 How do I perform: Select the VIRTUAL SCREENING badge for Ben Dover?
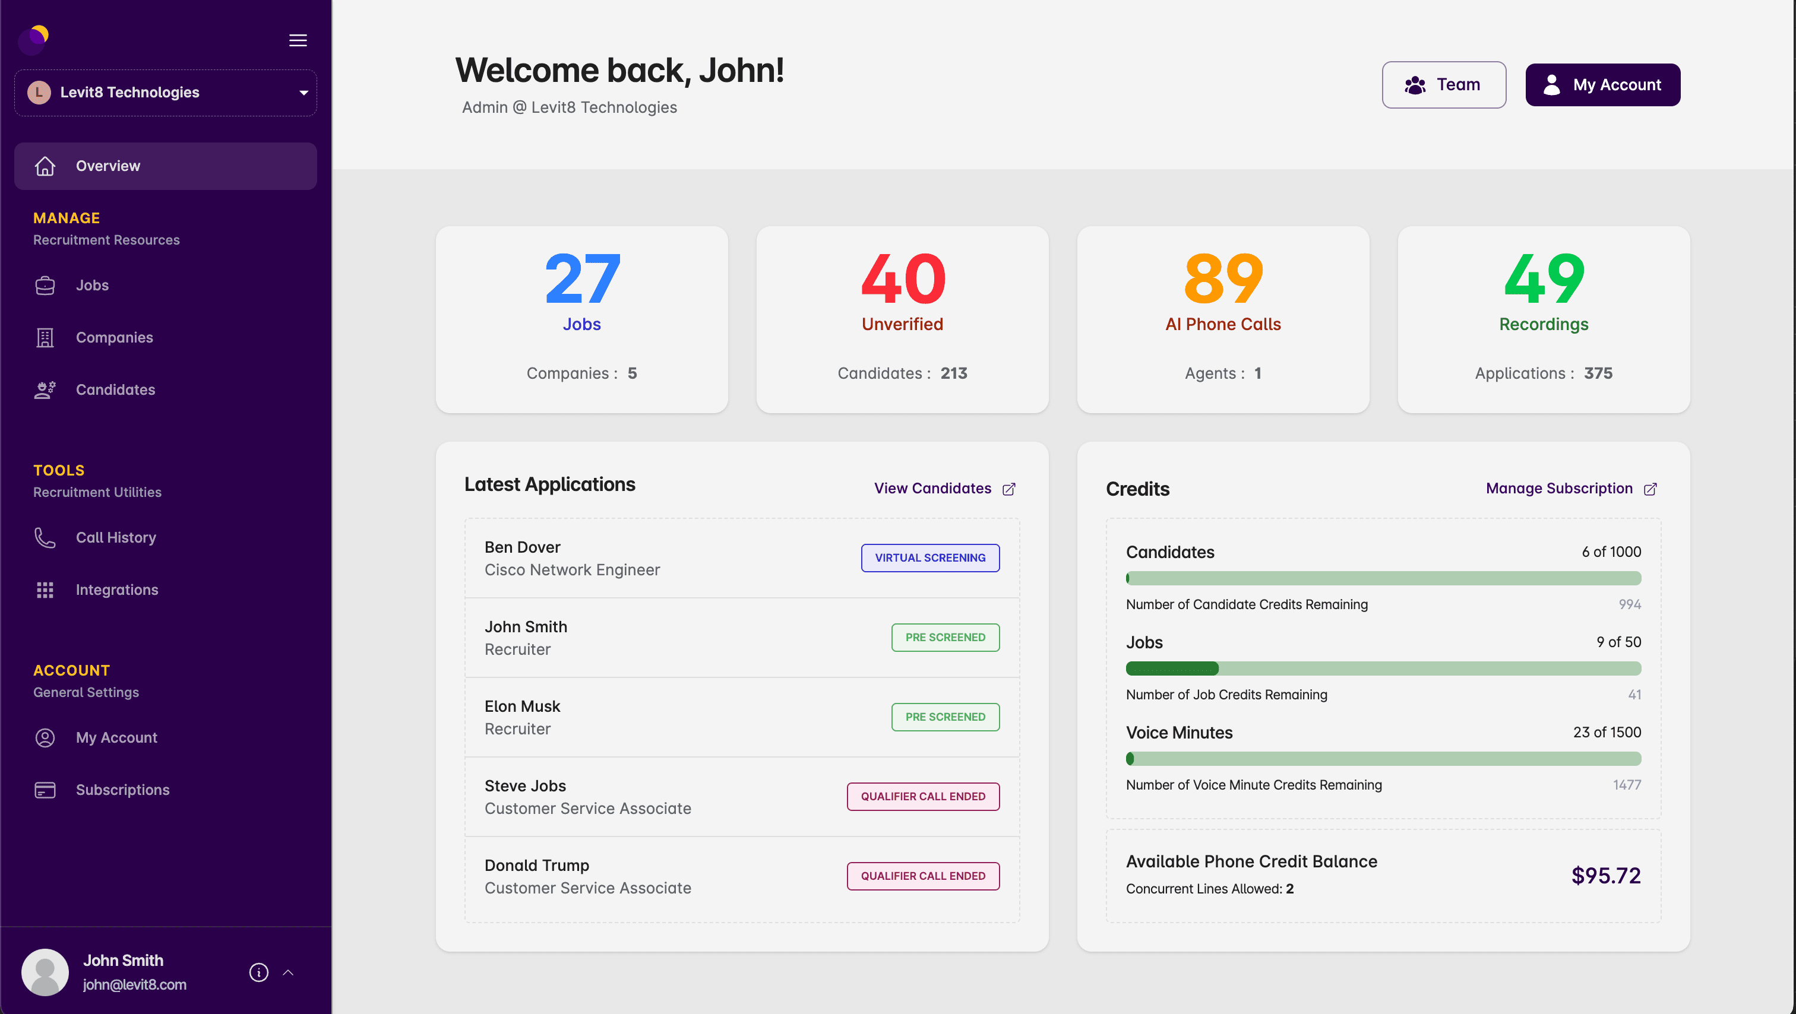click(x=930, y=557)
